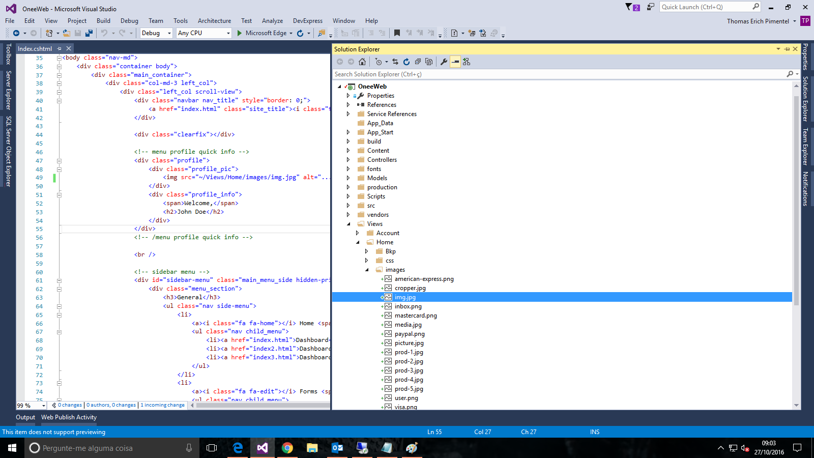Expand the Controllers folder
The image size is (814, 458).
(x=348, y=160)
